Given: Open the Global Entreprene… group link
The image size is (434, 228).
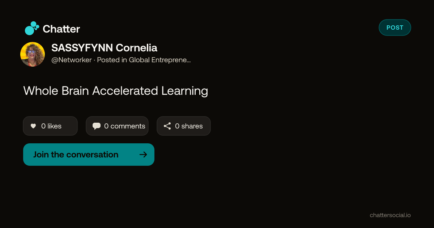Looking at the screenshot, I should point(160,60).
